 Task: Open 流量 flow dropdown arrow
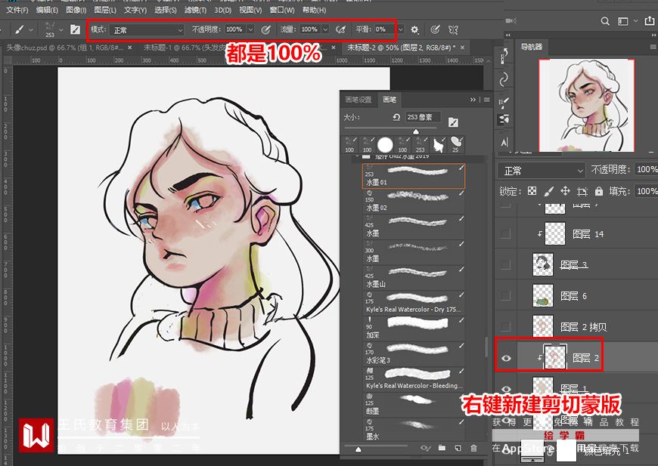tap(325, 29)
